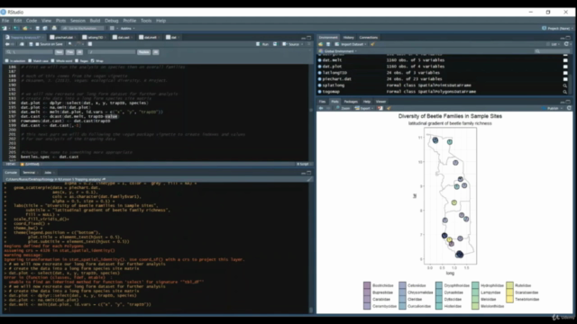The width and height of the screenshot is (577, 324).
Task: Click the workspace panes grid icon
Action: 112,28
